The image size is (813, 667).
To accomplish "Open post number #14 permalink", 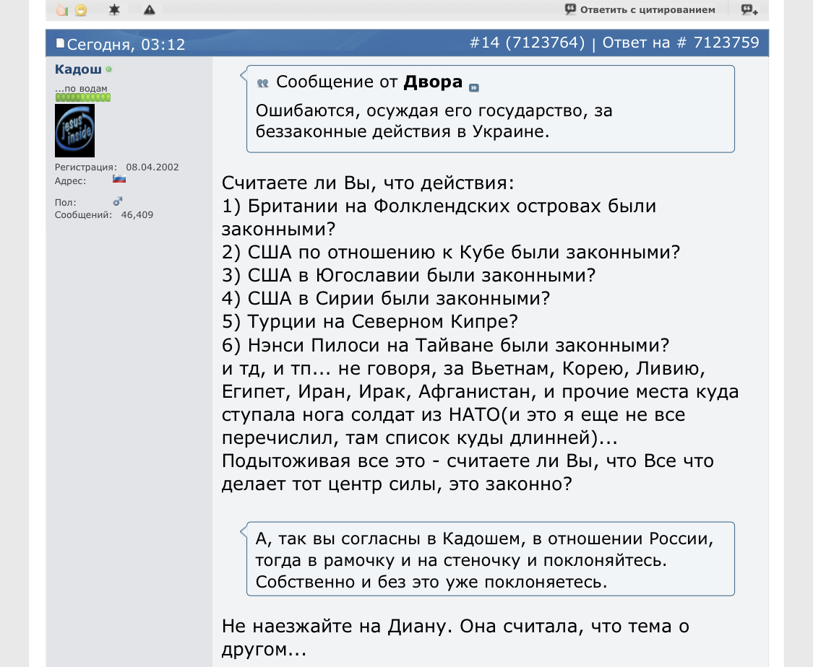I will tap(484, 43).
